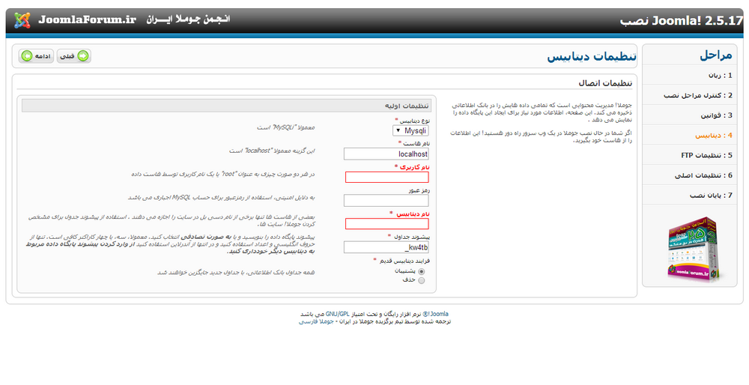
Task: Click the Joomla logo icon in header
Action: click(x=22, y=20)
